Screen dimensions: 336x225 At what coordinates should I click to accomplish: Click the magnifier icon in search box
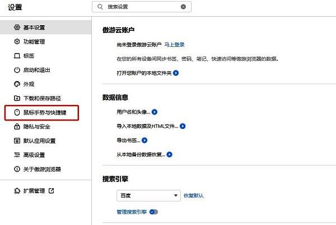pos(100,7)
